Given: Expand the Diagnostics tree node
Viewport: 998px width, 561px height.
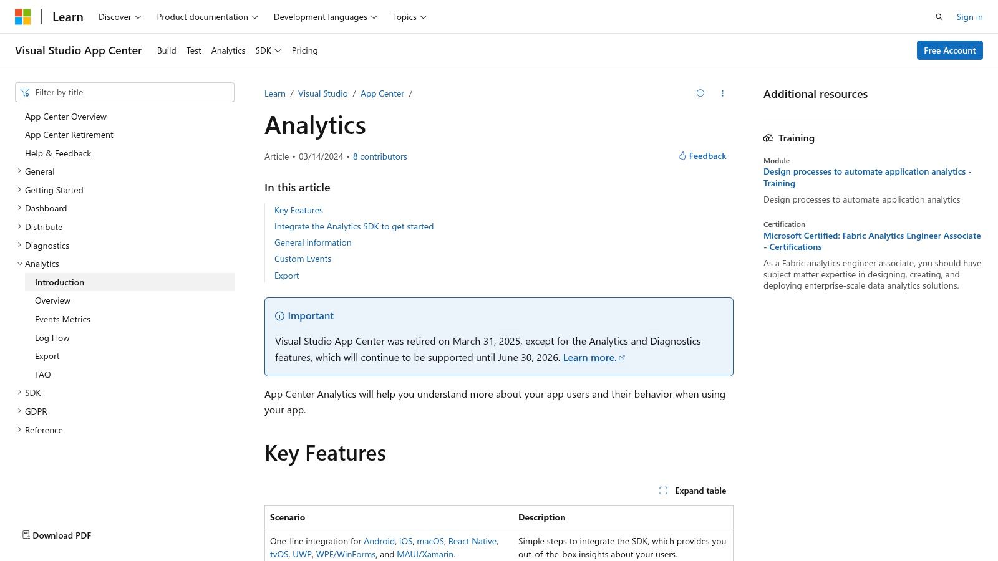Looking at the screenshot, I should click(19, 246).
